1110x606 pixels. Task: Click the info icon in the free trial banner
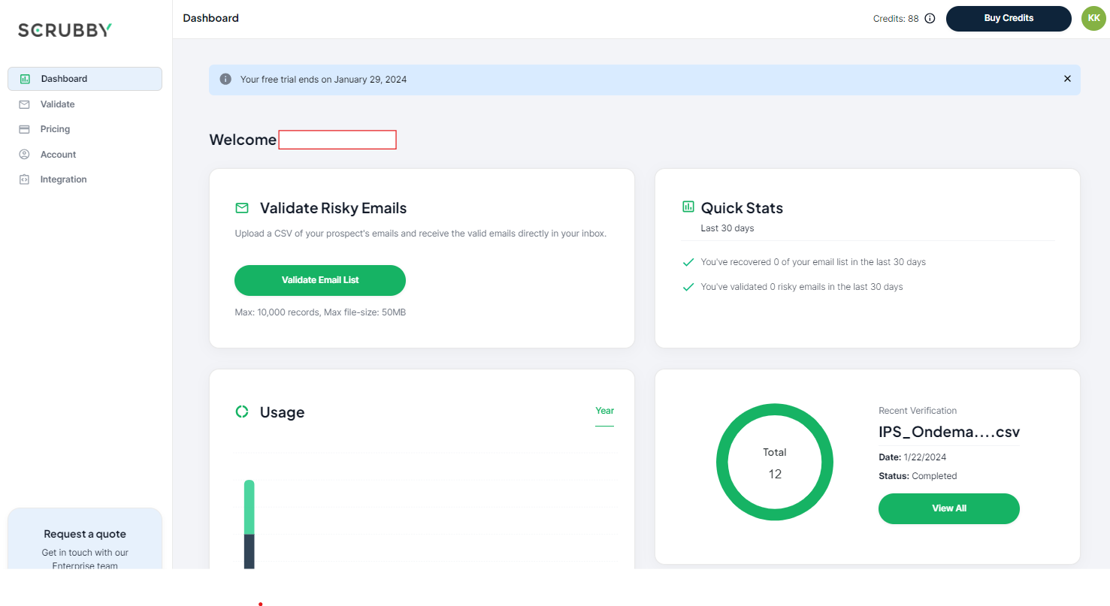225,78
